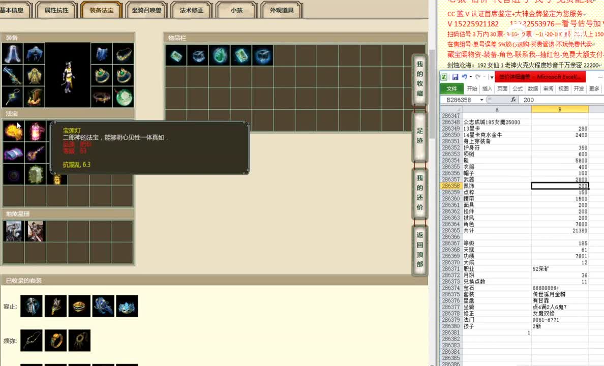Click the green jade orb equipment icon
The height and width of the screenshot is (366, 604).
click(x=124, y=97)
